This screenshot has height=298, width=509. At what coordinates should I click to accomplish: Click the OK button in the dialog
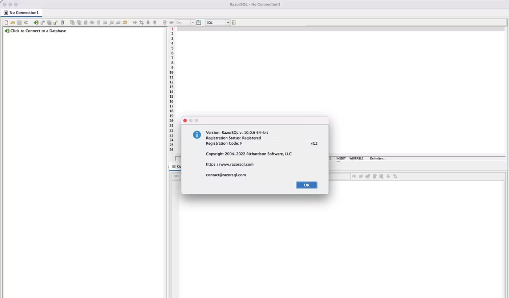pos(307,185)
